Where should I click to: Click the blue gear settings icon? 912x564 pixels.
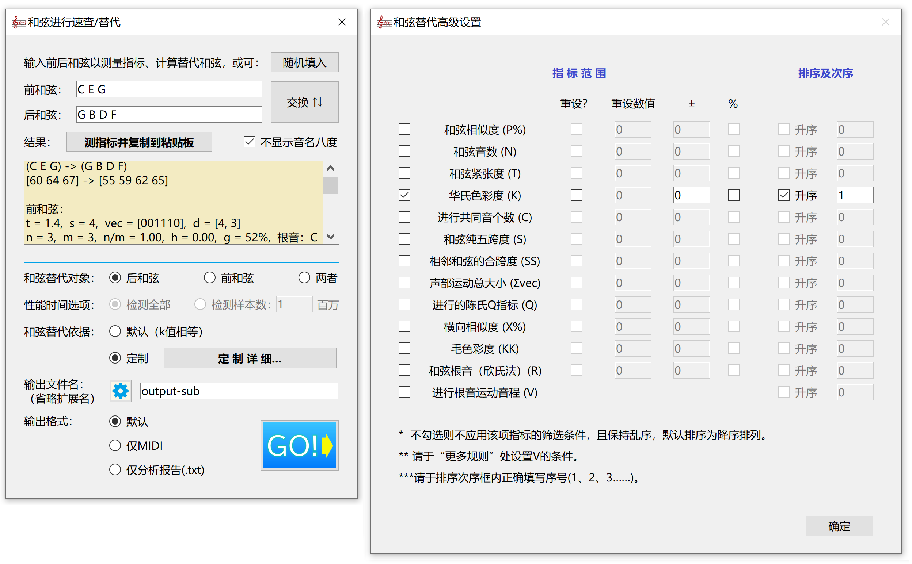click(120, 391)
